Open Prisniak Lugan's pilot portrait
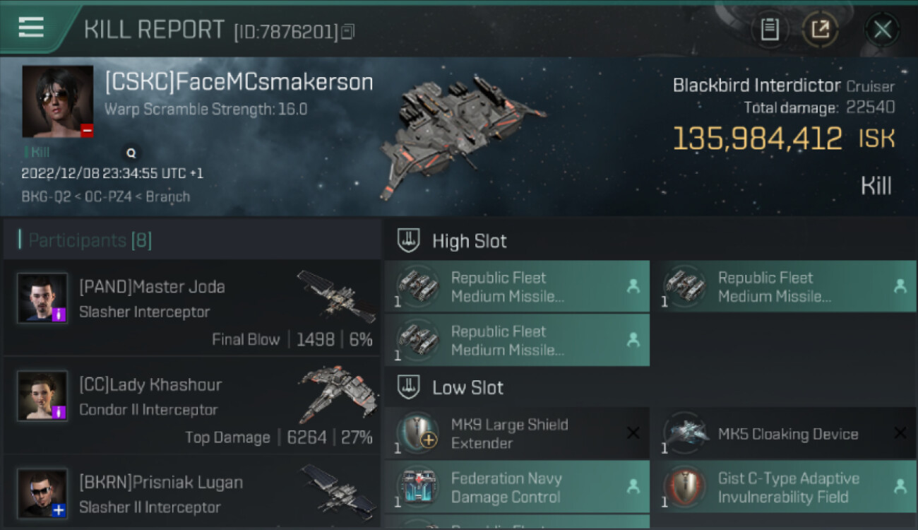Screen dimensions: 918x530 coord(42,493)
